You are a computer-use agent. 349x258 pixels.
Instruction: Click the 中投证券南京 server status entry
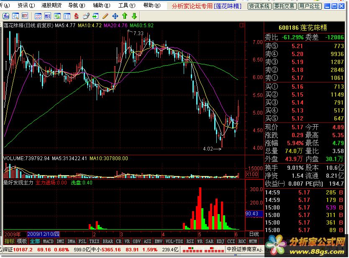245,249
